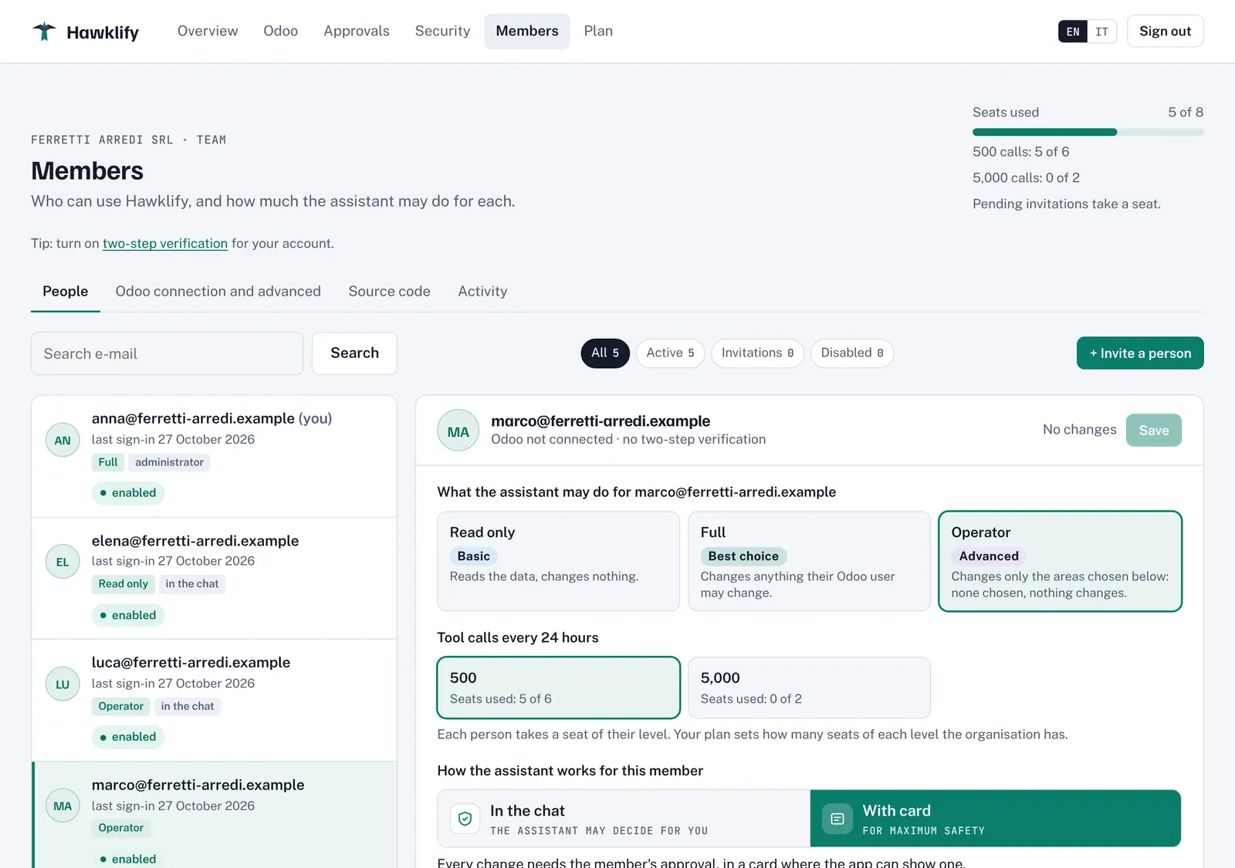The height and width of the screenshot is (868, 1235).
Task: Click the Hawklify bird logo icon
Action: (44, 32)
